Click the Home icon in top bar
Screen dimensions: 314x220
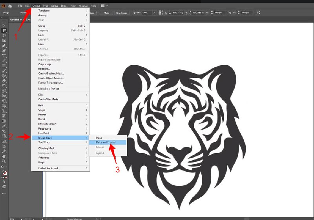[10, 6]
